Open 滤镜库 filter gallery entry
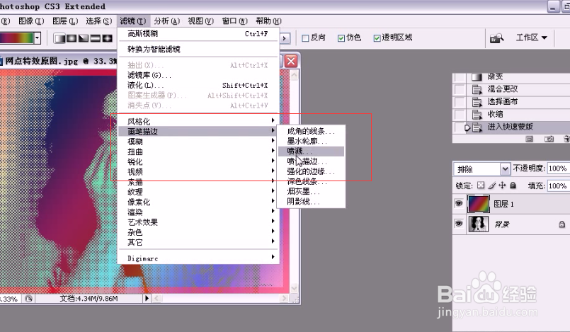 click(198, 75)
